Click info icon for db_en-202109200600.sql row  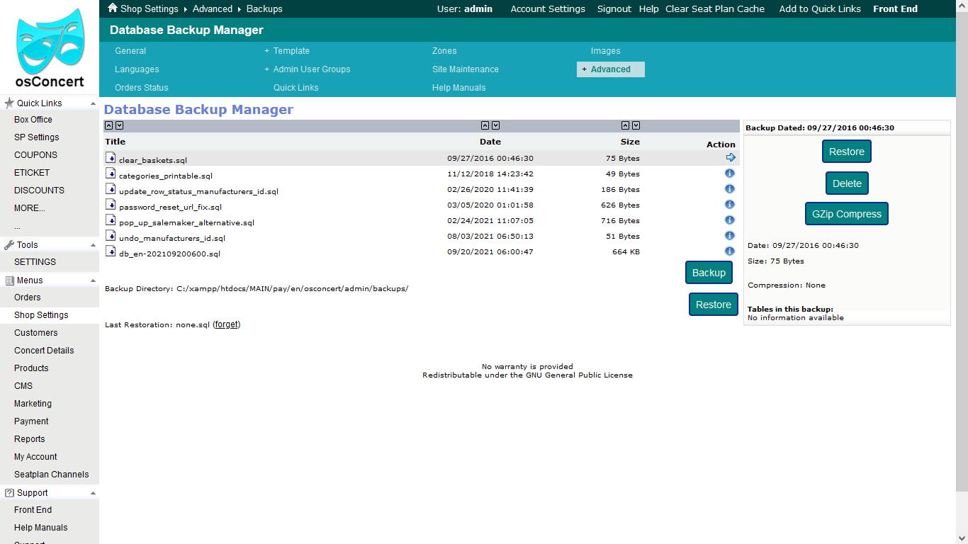tap(730, 251)
